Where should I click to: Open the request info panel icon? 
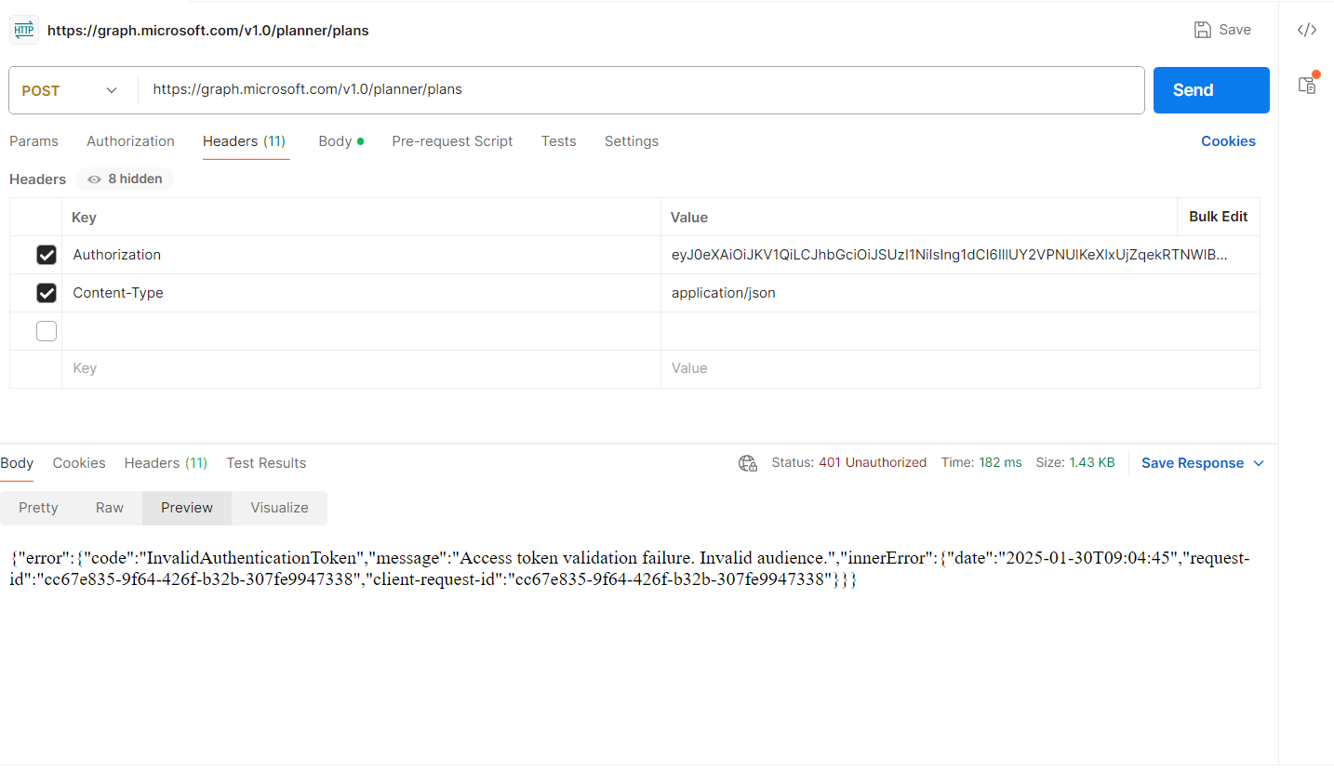(x=1308, y=84)
